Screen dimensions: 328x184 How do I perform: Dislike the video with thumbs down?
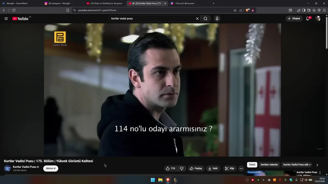coord(182,168)
